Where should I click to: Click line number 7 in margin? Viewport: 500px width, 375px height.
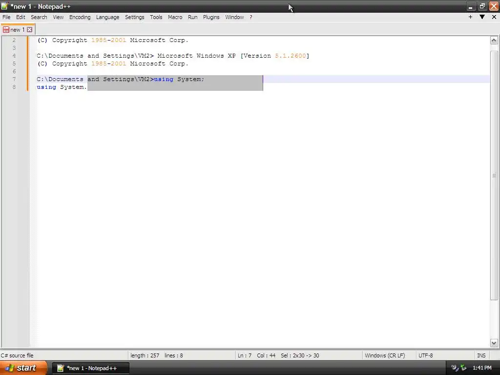pos(14,79)
